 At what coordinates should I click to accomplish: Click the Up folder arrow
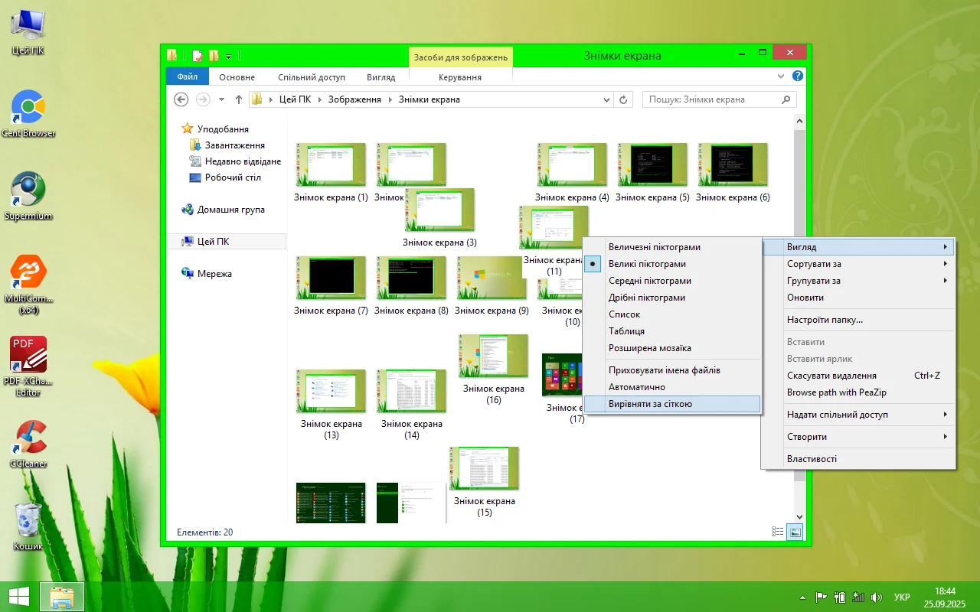pyautogui.click(x=239, y=99)
